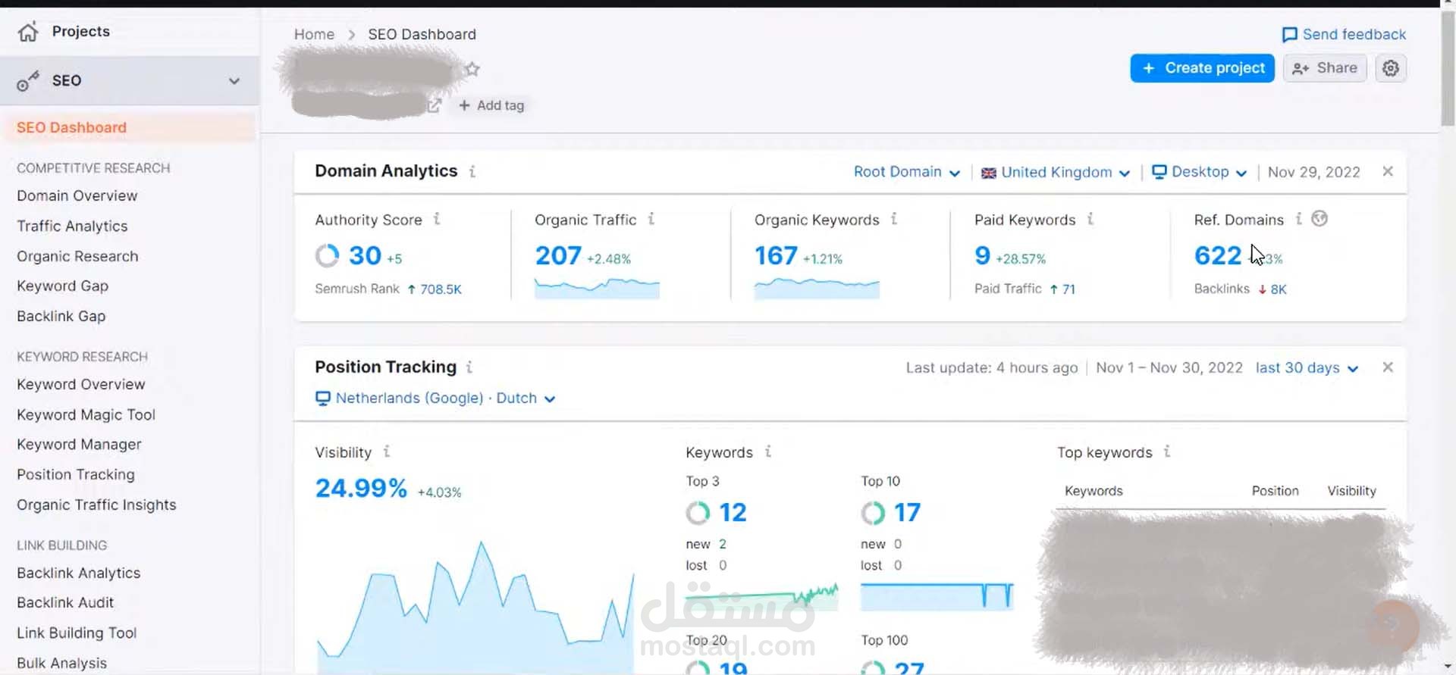
Task: Show Position Tracking info tooltip
Action: (x=469, y=367)
